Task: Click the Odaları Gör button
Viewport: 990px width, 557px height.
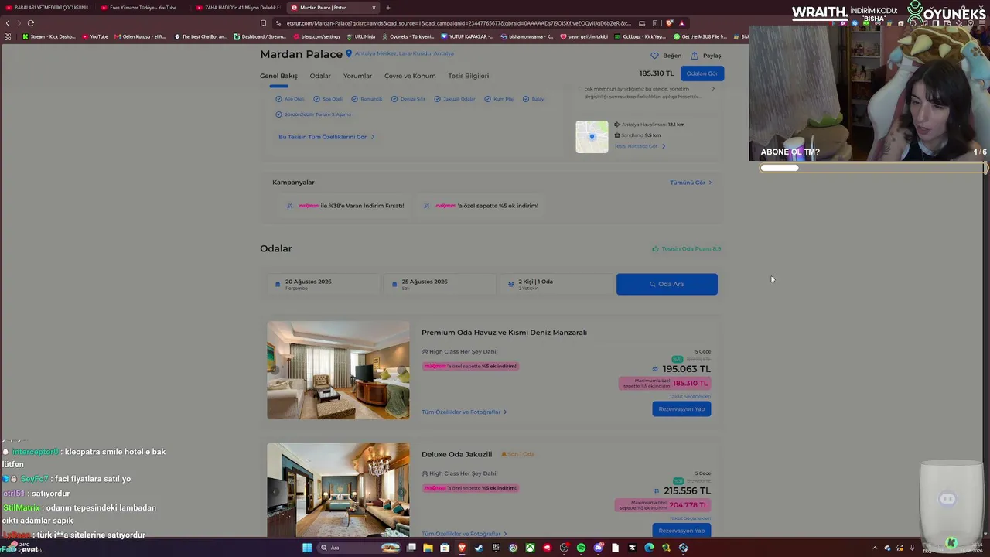Action: pyautogui.click(x=702, y=73)
